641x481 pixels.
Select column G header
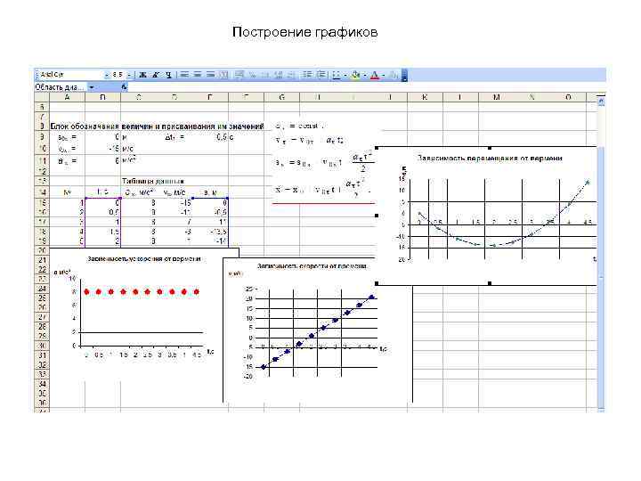[281, 97]
